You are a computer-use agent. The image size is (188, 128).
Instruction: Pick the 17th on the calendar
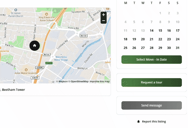coord(178,30)
